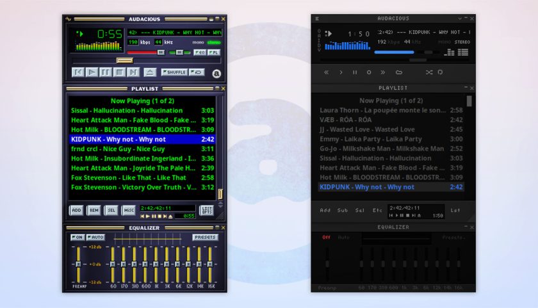The width and height of the screenshot is (538, 308).
Task: Click previous track chevrons in dark right player
Action: tap(326, 72)
